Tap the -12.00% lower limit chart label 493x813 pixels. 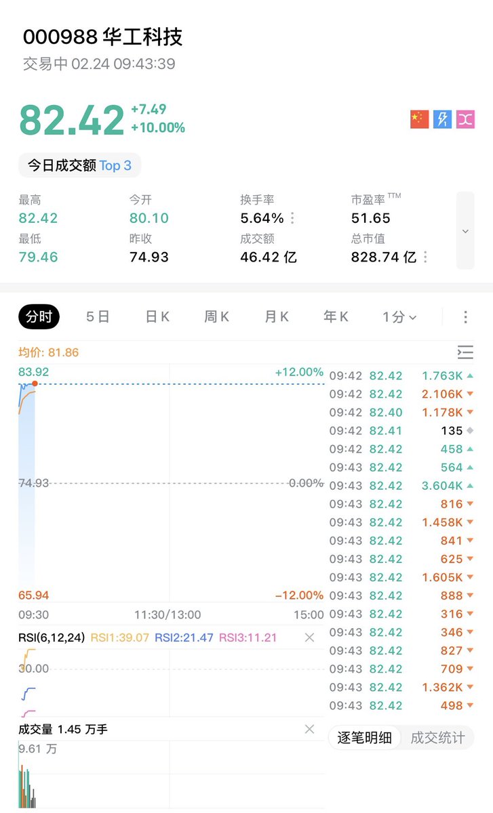[x=299, y=596]
